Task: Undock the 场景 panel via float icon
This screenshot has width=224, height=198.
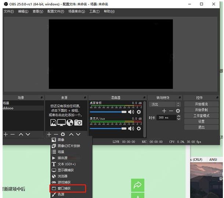Action: (x=41, y=98)
